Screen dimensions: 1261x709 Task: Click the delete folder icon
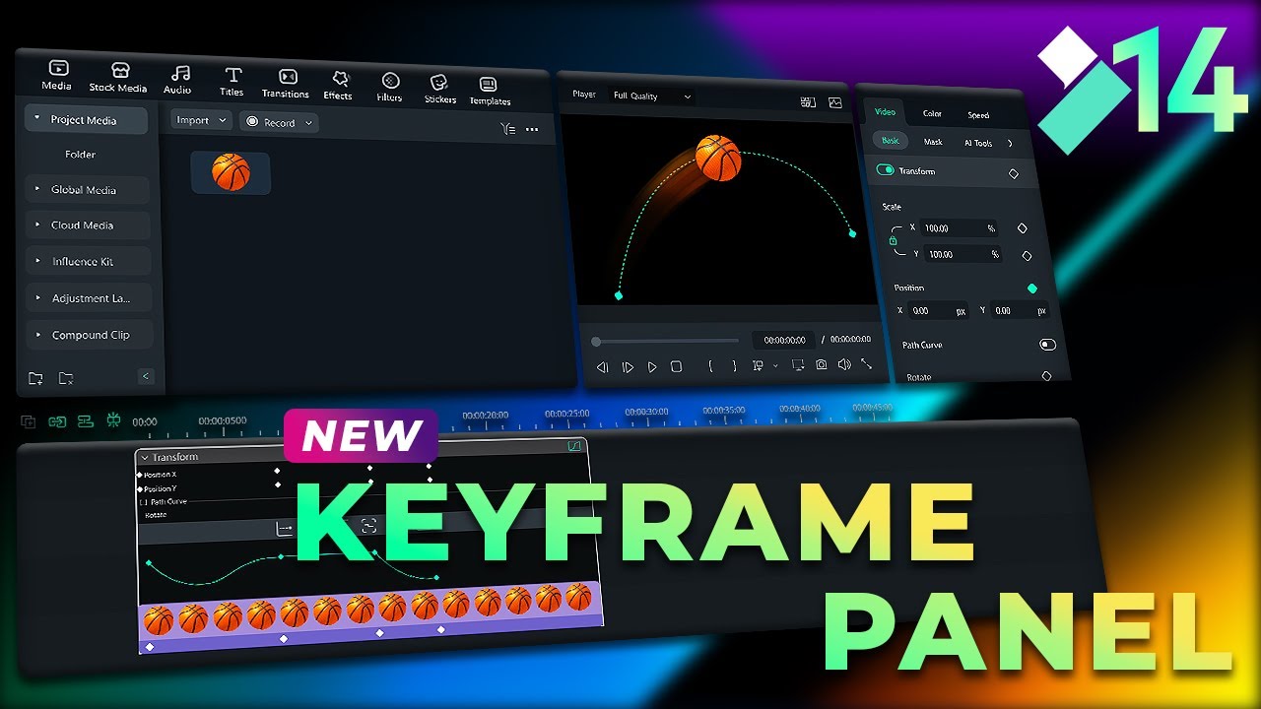(66, 378)
